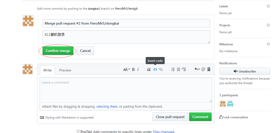Click the 'None yet' text under Labels
The width and height of the screenshot is (277, 133).
point(225,13)
